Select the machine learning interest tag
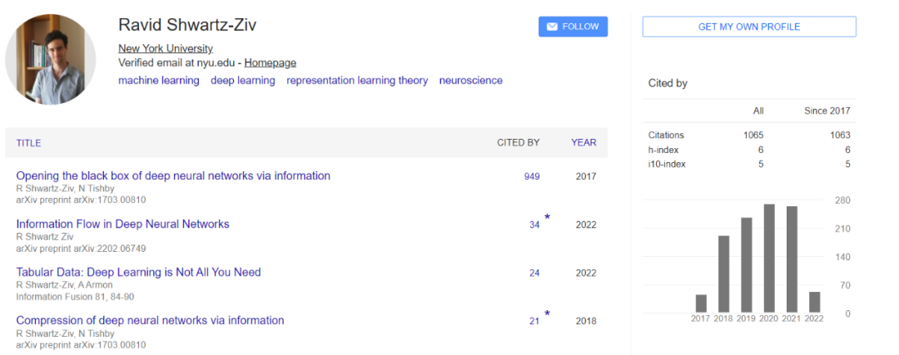This screenshot has width=899, height=355. click(159, 81)
